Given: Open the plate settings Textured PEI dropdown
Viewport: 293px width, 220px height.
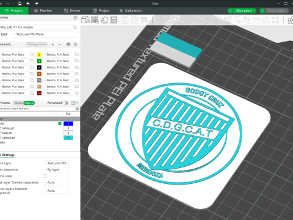Looking at the screenshot, I should [x=56, y=163].
